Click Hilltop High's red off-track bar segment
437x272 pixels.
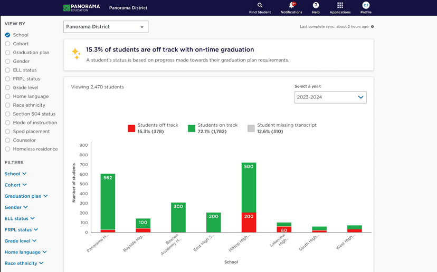tap(249, 222)
